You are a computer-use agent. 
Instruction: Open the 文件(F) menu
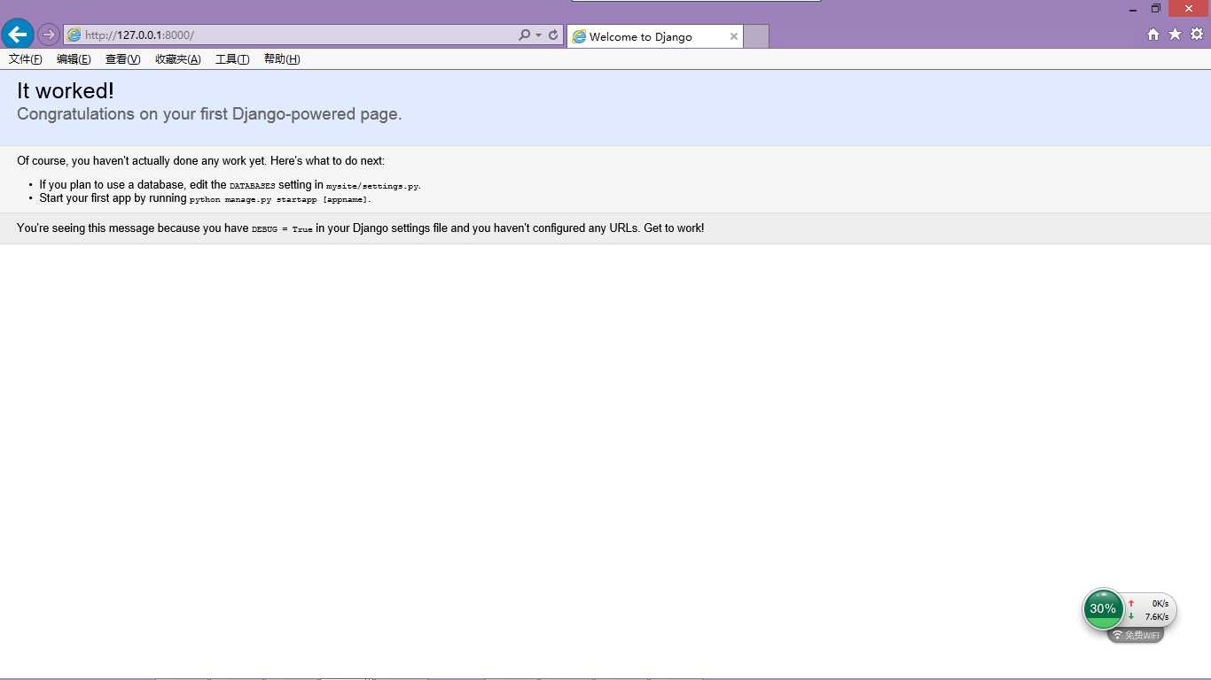click(26, 59)
